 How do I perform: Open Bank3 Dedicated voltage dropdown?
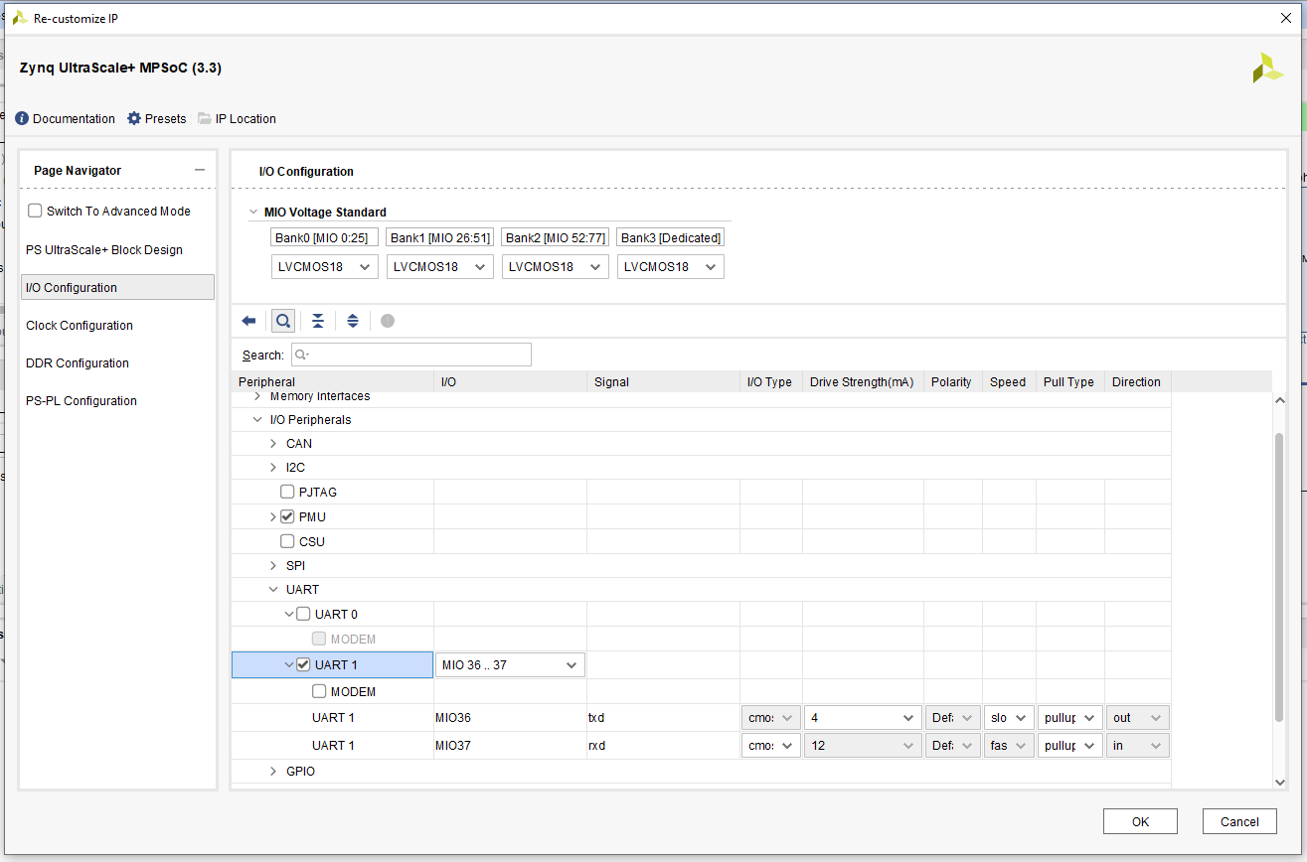pyautogui.click(x=671, y=267)
